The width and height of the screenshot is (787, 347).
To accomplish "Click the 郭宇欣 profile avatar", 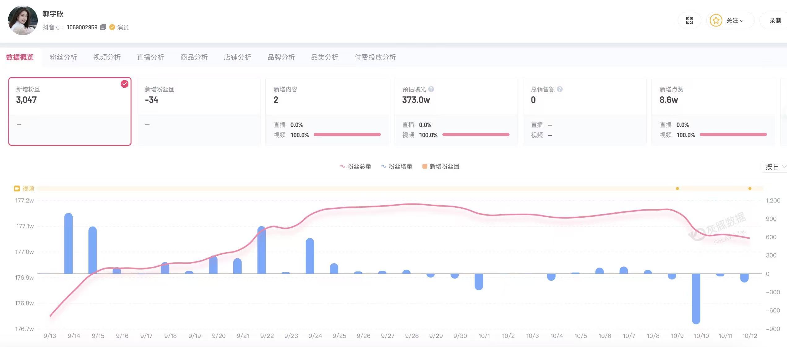I will [23, 20].
